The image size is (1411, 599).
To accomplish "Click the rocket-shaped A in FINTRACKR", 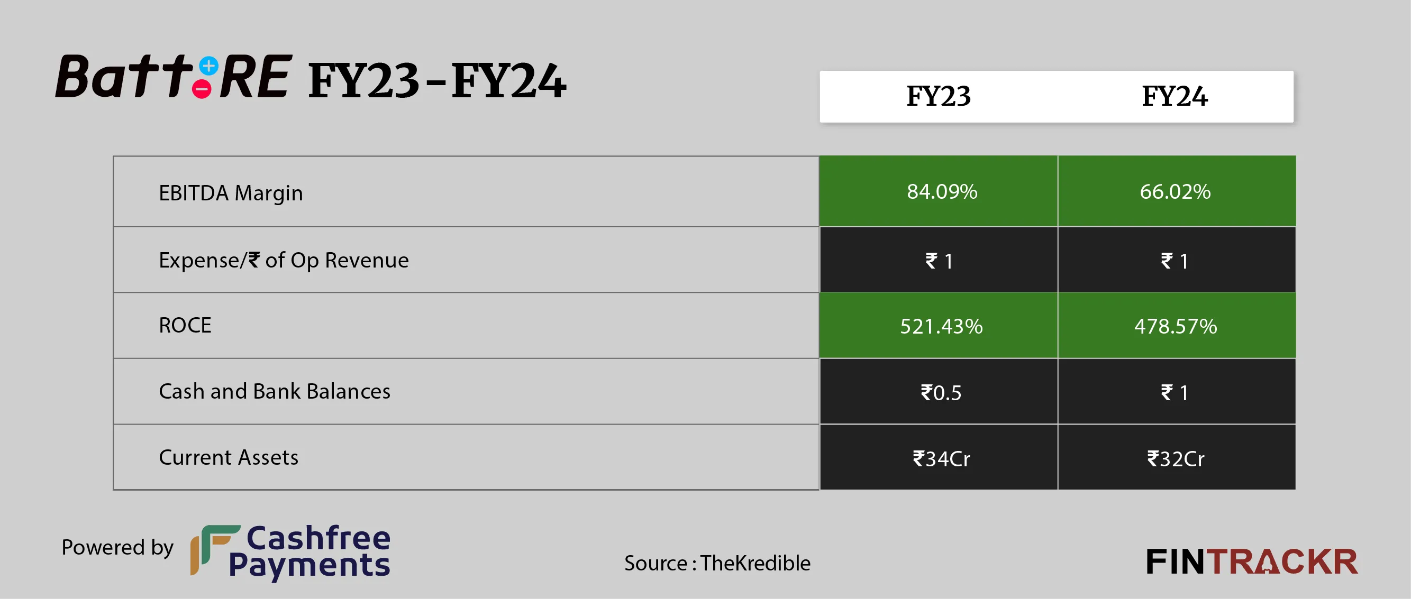I will (1266, 563).
